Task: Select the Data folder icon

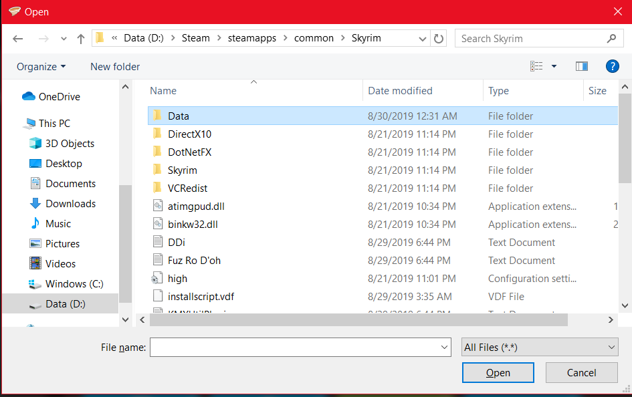Action: [158, 116]
